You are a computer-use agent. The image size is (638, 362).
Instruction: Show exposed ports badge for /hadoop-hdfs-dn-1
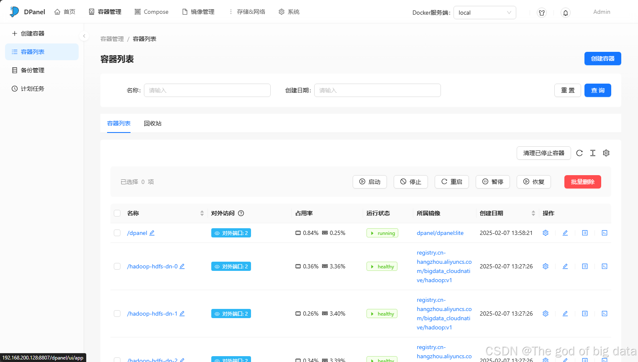231,314
